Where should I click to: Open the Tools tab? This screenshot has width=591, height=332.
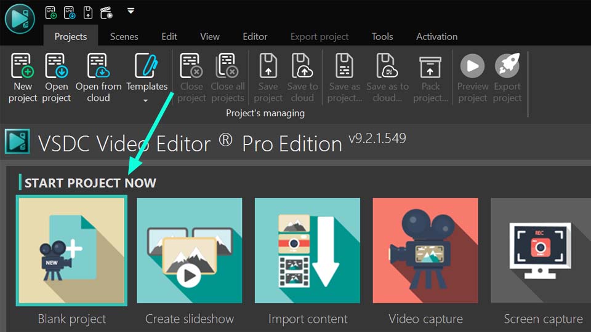tap(382, 36)
